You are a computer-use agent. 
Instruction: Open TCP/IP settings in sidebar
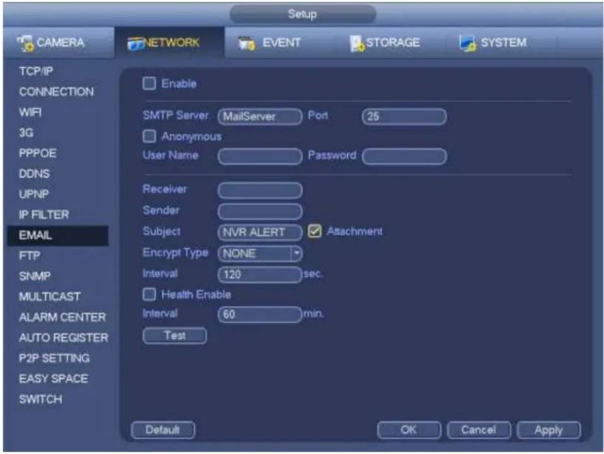point(36,71)
